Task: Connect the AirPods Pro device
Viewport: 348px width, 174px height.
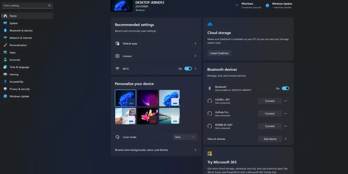Action: 269,114
